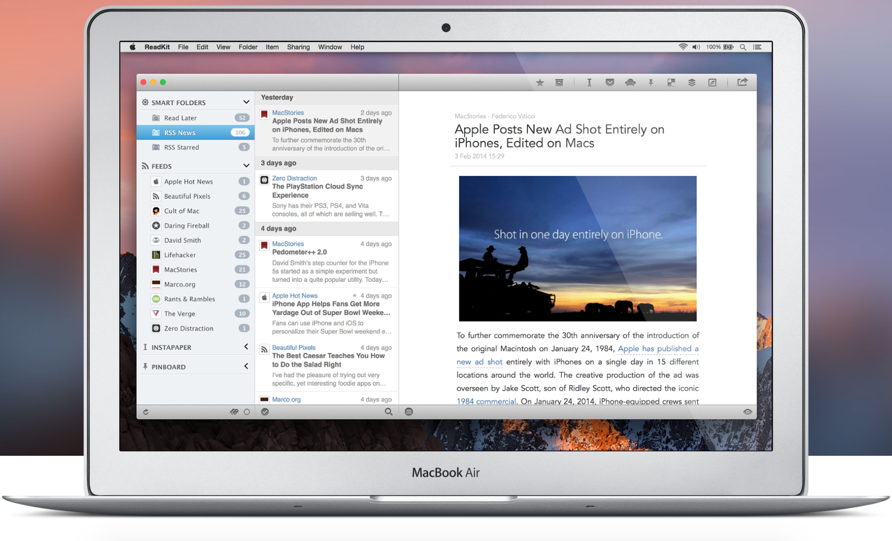Image resolution: width=892 pixels, height=541 pixels.
Task: Expand the Pinboard section
Action: (x=246, y=366)
